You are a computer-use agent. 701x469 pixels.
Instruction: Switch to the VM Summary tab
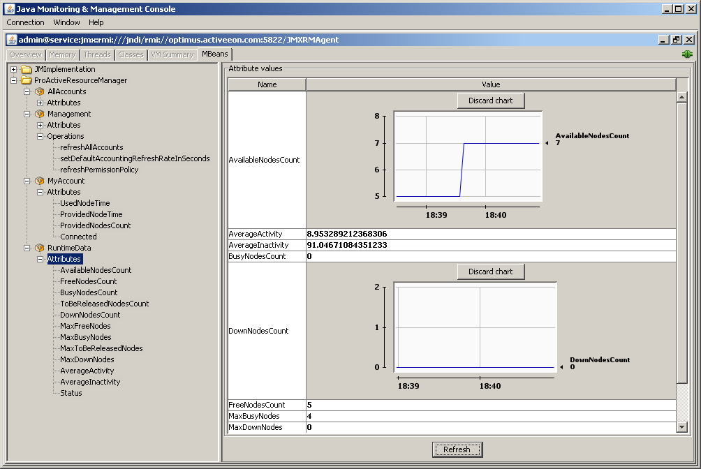click(x=172, y=54)
